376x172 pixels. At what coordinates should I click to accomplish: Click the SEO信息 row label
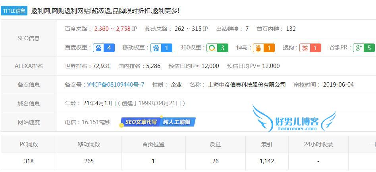pyautogui.click(x=29, y=38)
